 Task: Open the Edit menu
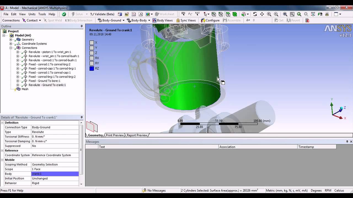click(14, 14)
